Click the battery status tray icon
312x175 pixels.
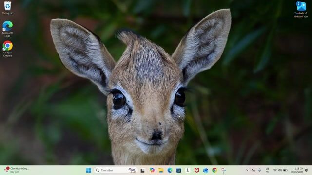[x=285, y=170]
